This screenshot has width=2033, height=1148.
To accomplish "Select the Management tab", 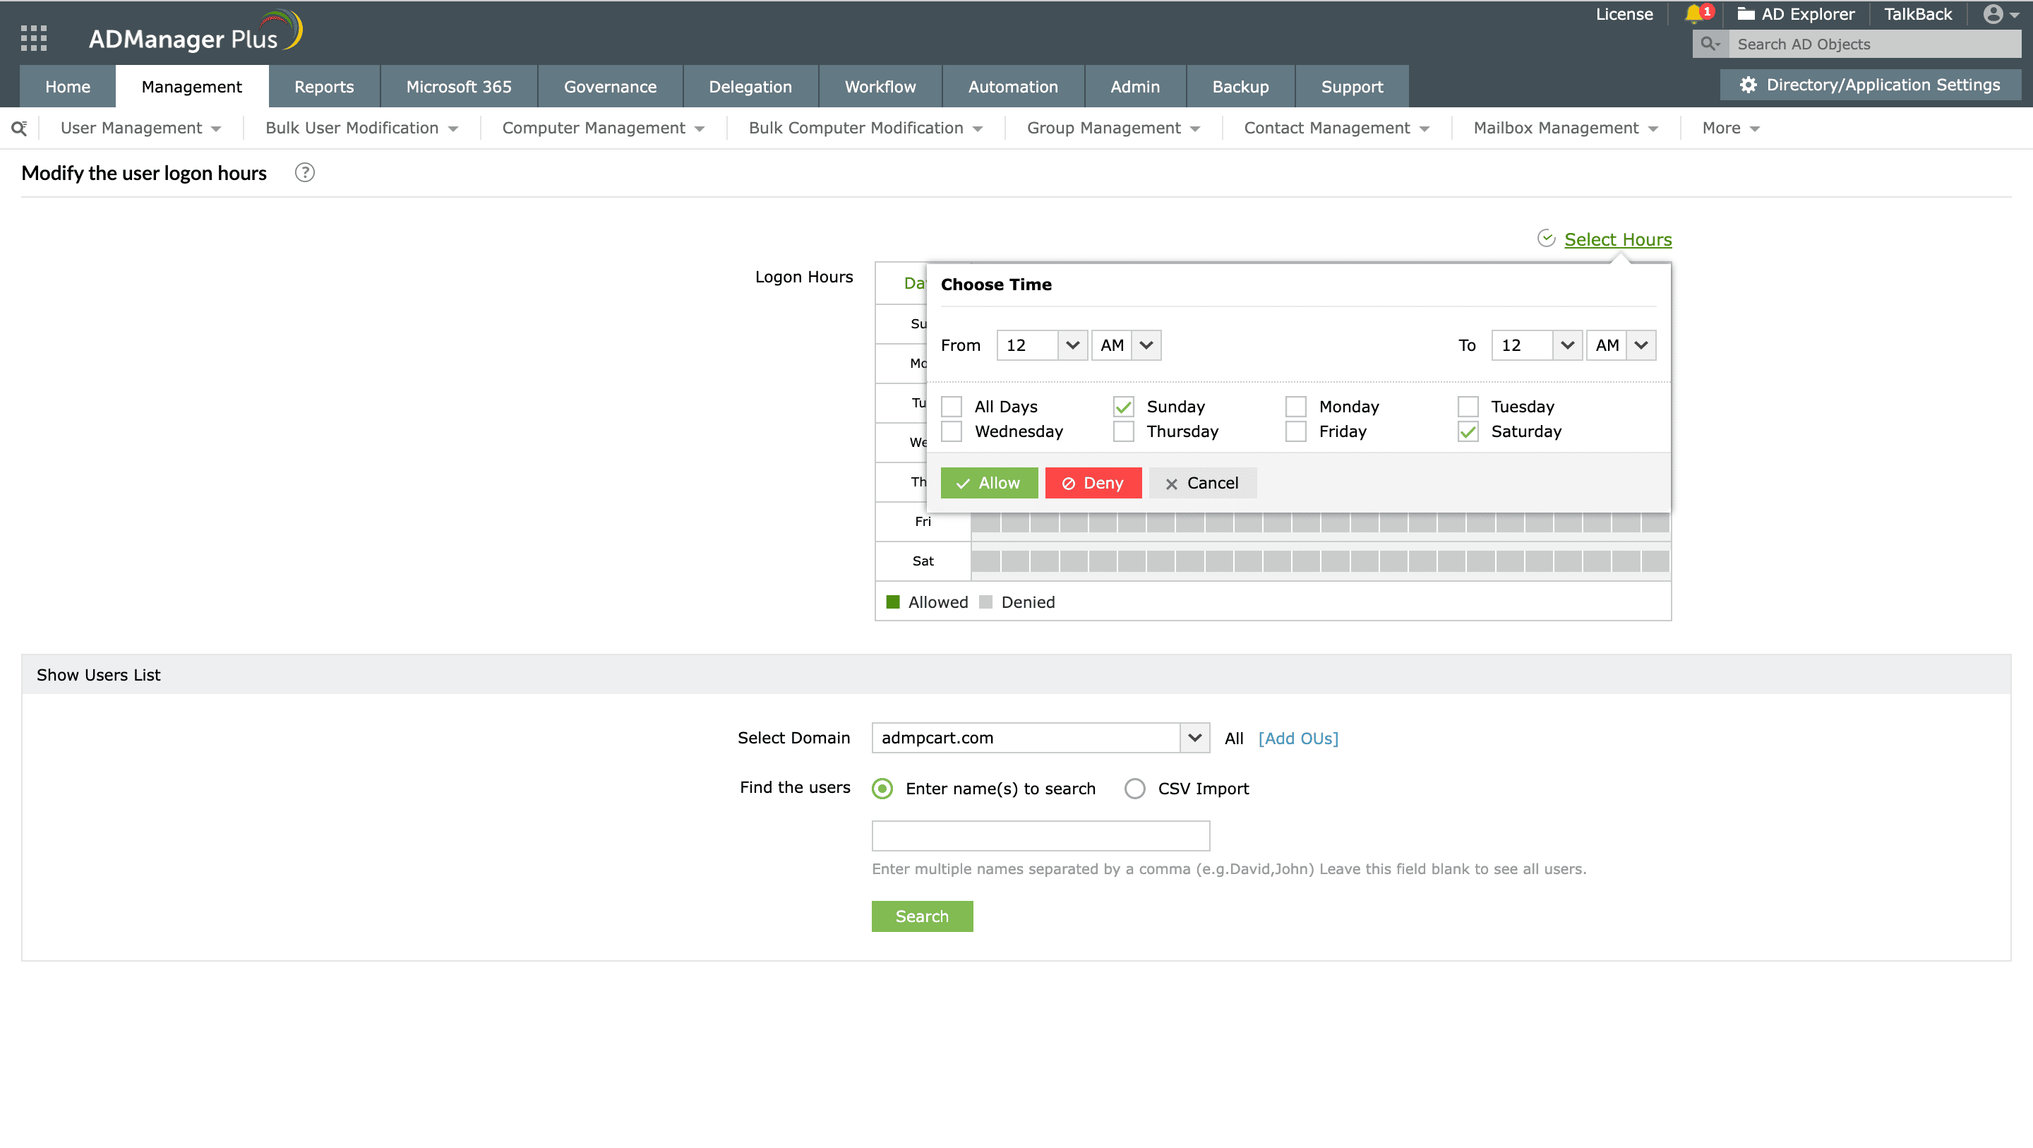I will 192,86.
